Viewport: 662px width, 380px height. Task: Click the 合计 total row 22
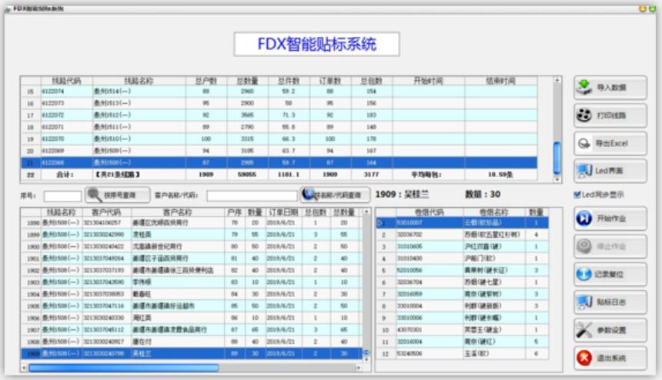[x=279, y=174]
